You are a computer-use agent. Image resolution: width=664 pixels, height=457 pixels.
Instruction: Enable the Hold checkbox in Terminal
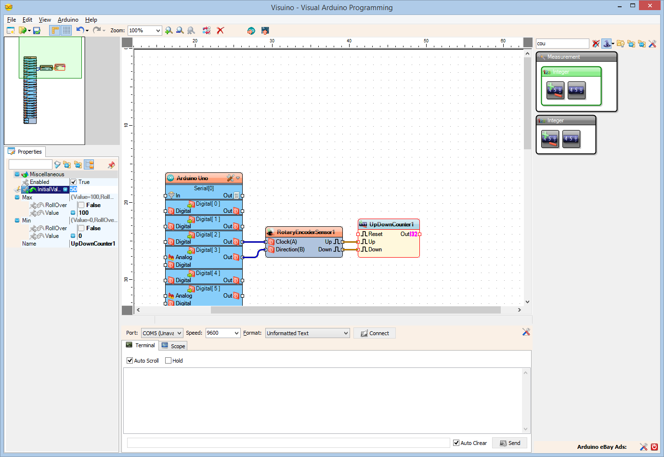click(x=169, y=360)
